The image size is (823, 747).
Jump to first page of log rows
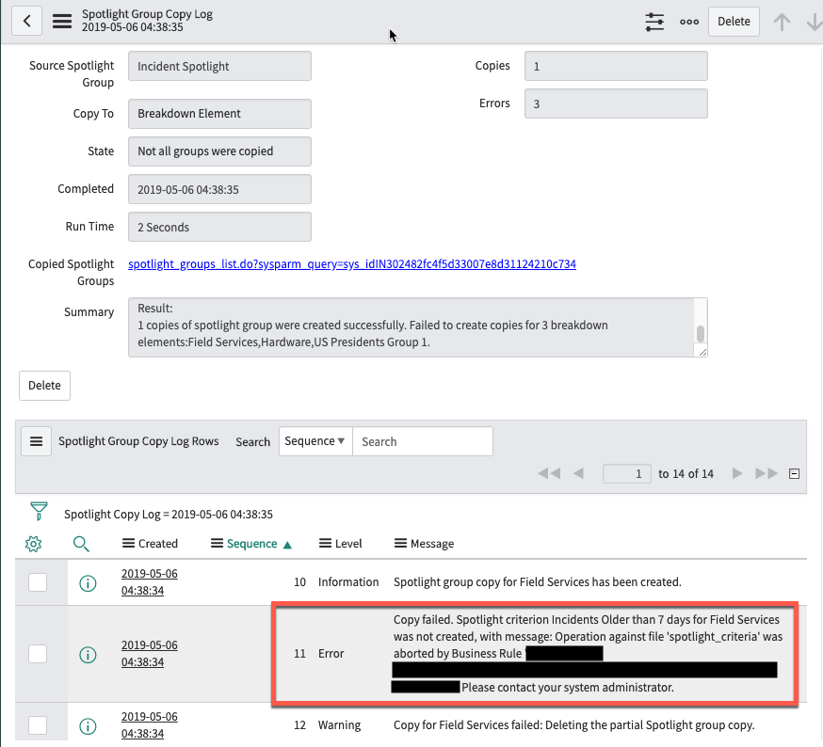549,473
